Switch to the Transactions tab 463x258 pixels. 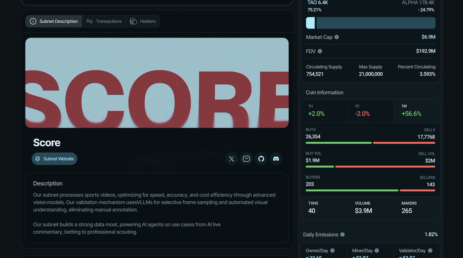[104, 22]
